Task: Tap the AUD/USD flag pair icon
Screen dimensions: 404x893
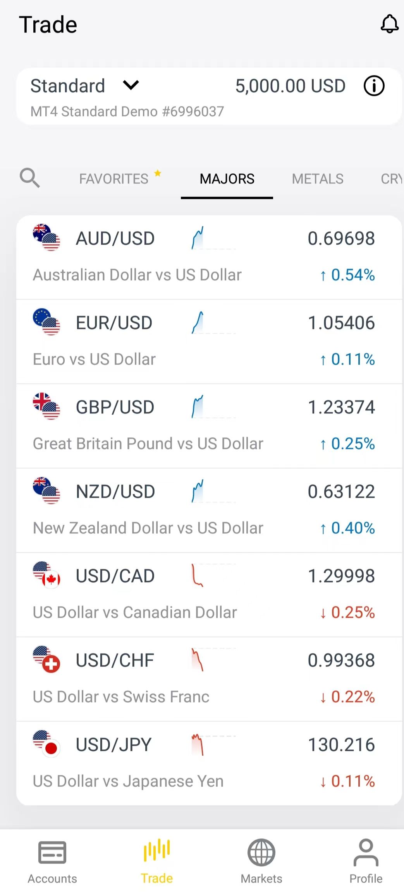Action: 46,238
